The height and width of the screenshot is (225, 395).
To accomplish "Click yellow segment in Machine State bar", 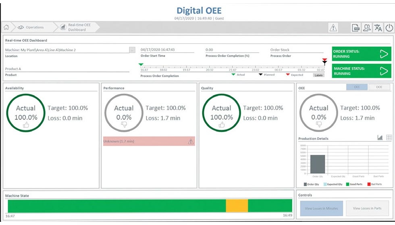I will coord(237,206).
